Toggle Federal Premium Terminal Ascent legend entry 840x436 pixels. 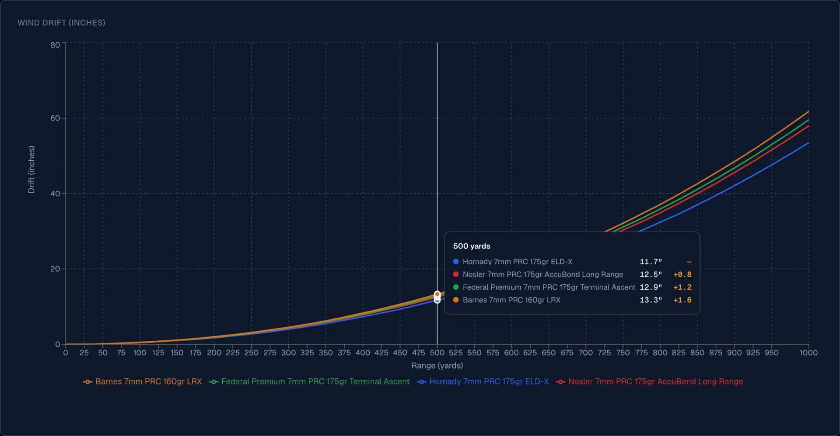pyautogui.click(x=309, y=381)
